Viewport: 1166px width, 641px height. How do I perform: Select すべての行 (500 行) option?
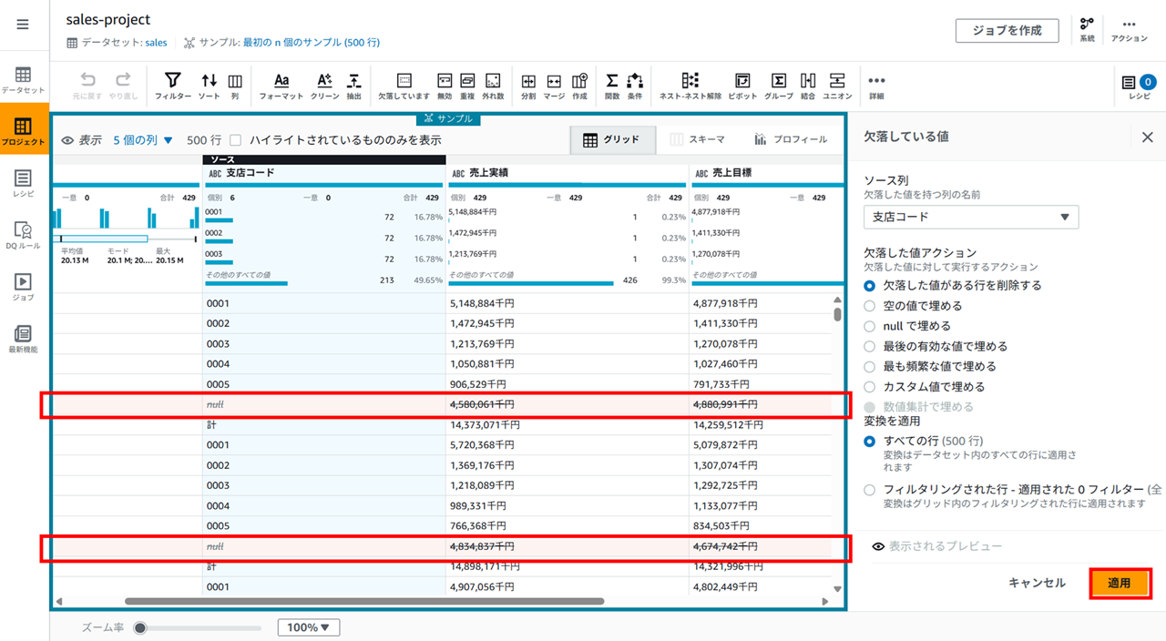pyautogui.click(x=869, y=441)
